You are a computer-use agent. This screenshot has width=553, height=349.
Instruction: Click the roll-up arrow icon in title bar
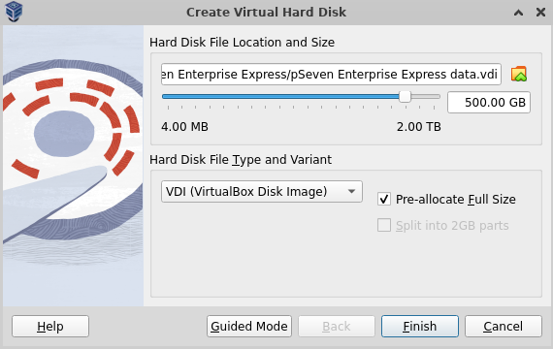(x=518, y=13)
